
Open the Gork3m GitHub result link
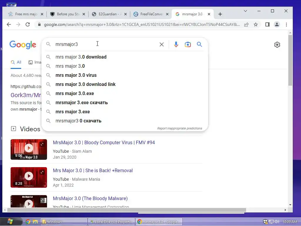(26, 95)
